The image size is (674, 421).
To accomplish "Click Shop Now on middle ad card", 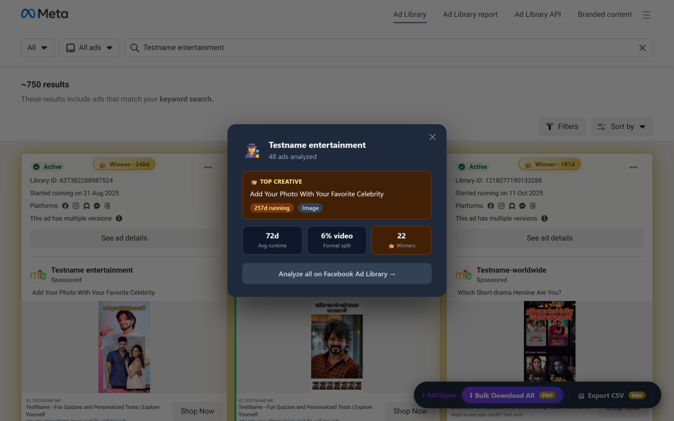I will (x=410, y=411).
